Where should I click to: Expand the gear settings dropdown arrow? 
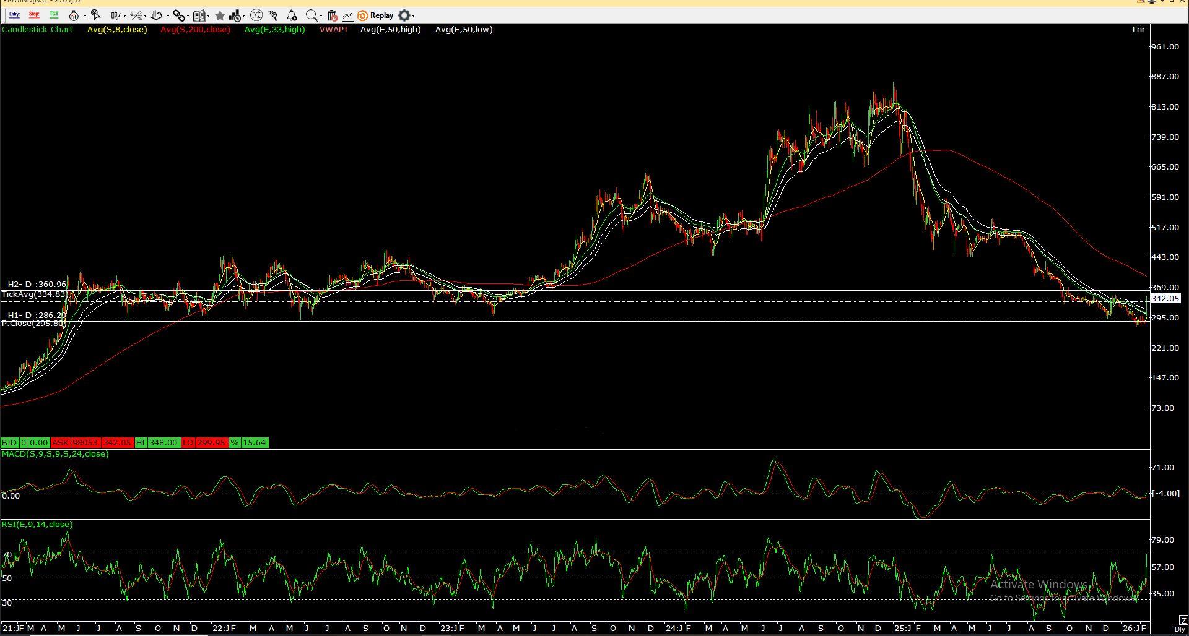point(413,16)
